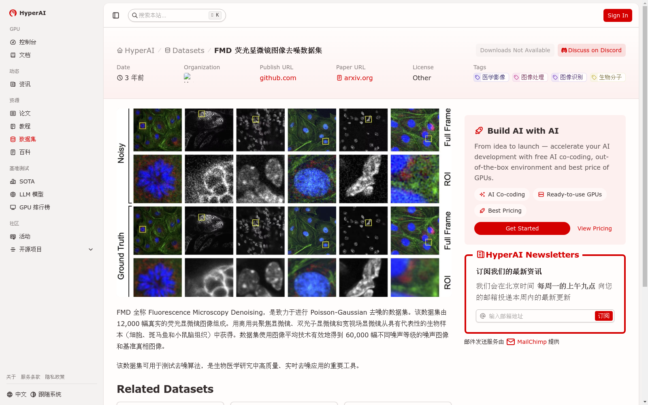
Task: Open SOTA chart icon in sidebar
Action: [13, 181]
